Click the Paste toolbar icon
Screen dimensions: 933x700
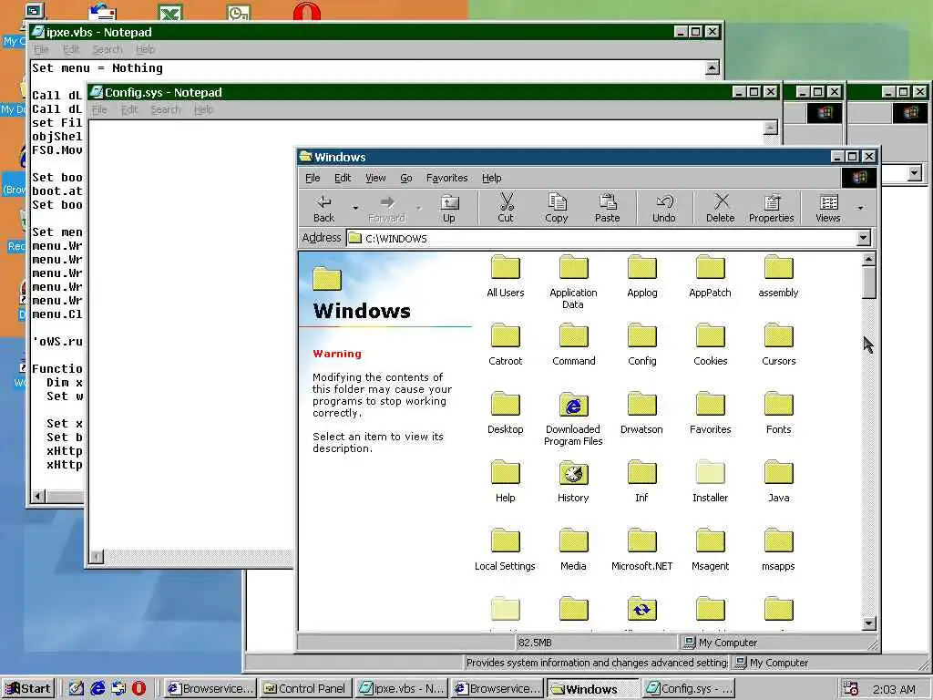[x=608, y=209]
